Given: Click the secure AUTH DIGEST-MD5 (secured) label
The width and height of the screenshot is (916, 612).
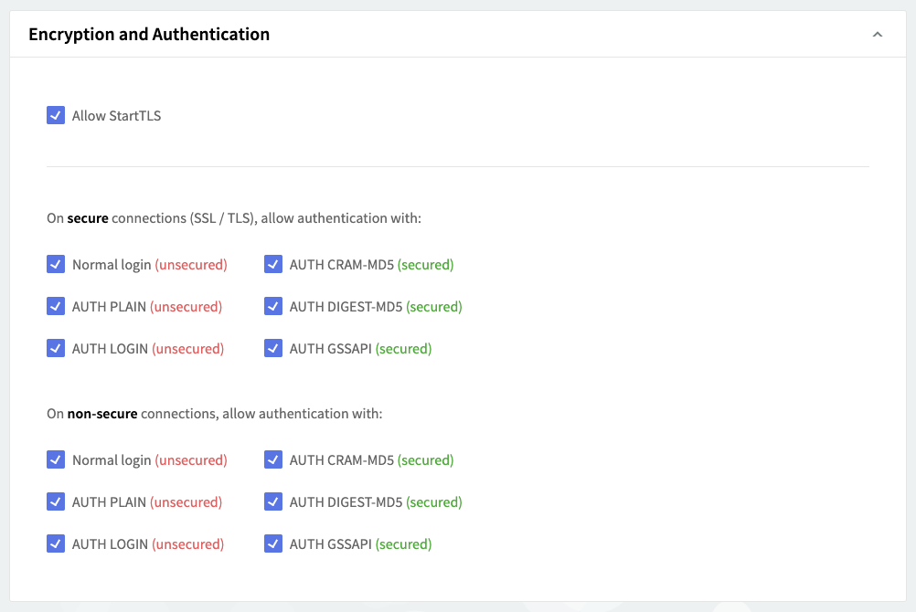Looking at the screenshot, I should click(375, 307).
